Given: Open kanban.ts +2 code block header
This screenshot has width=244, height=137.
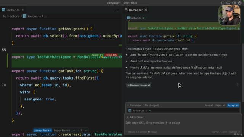Looking at the screenshot, I should (x=137, y=18).
